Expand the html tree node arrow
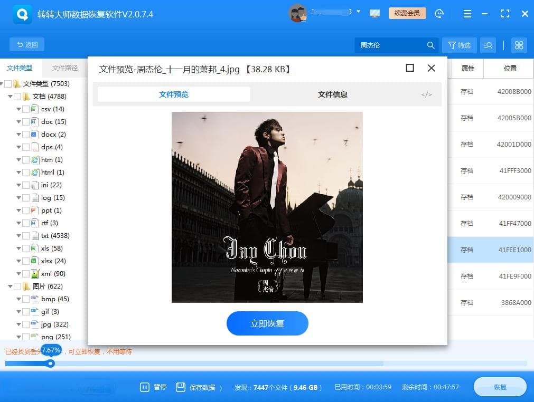534x402 pixels. 18,173
